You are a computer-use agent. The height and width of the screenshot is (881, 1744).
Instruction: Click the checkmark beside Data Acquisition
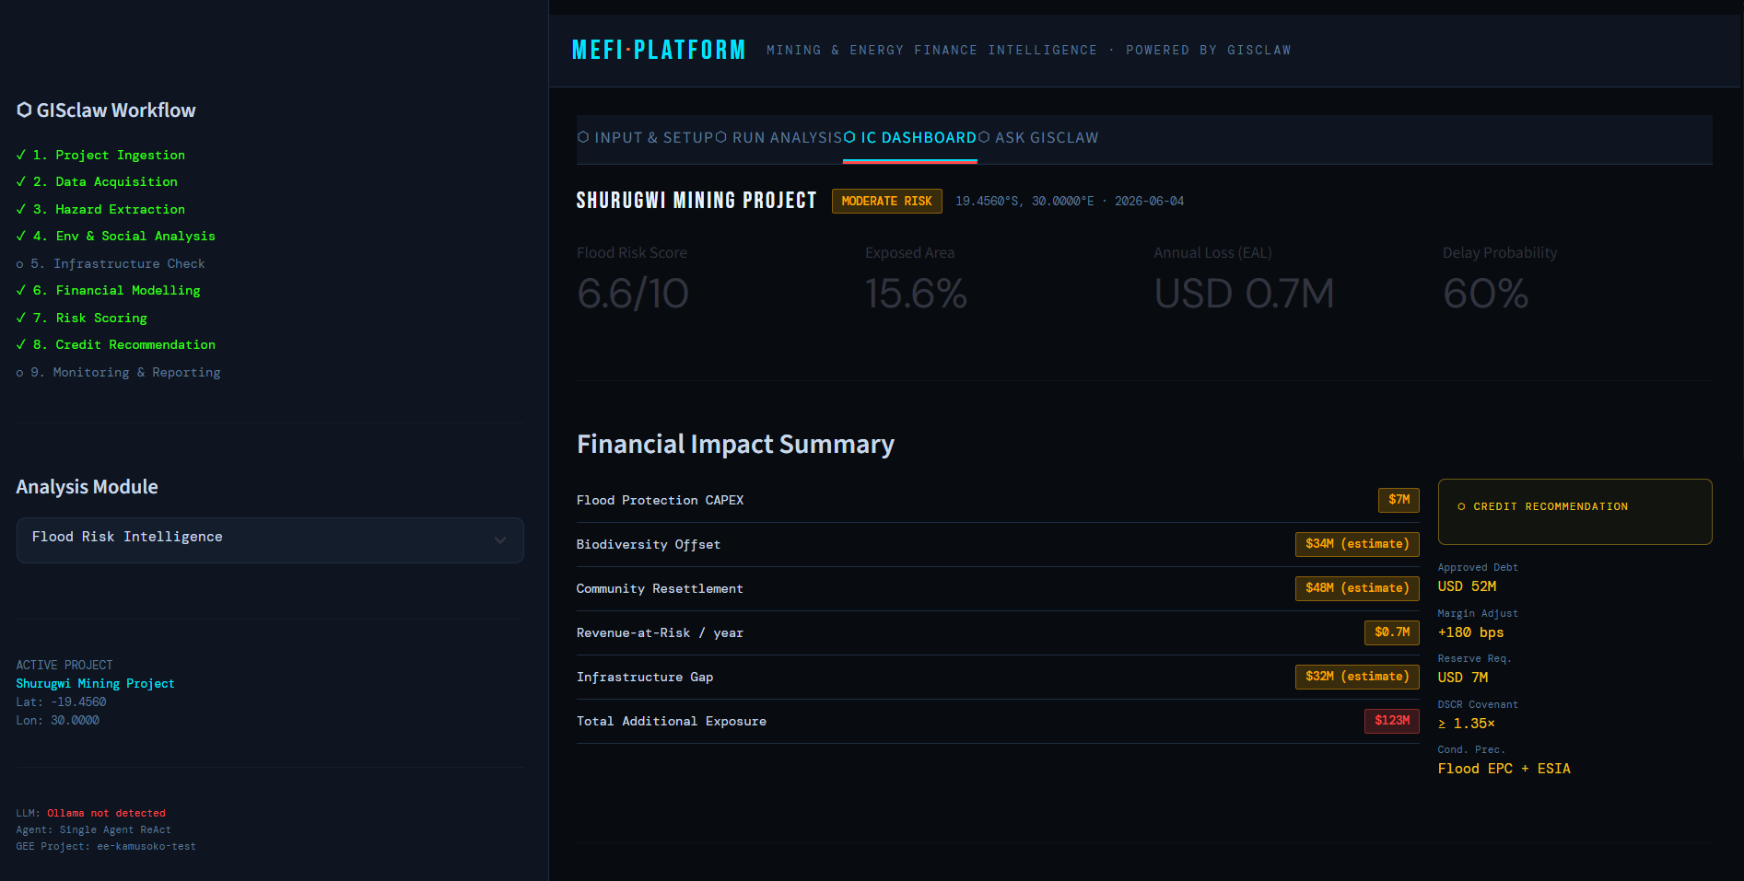coord(21,182)
